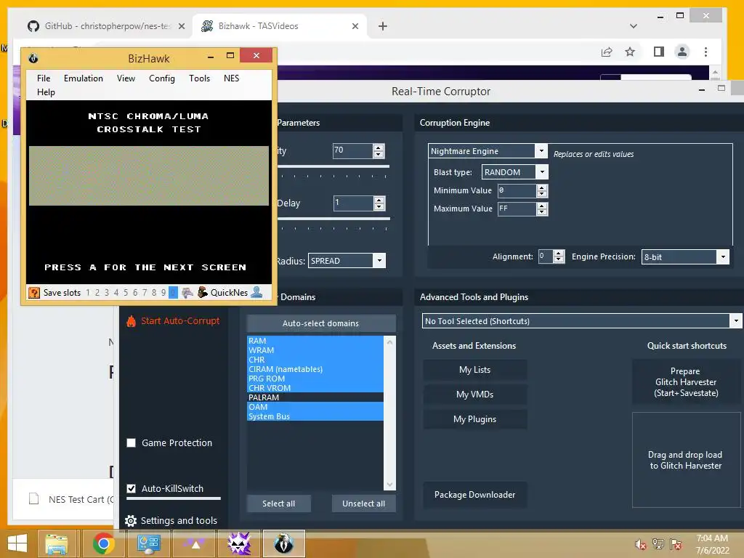This screenshot has height=558, width=744.
Task: Click the blue user icon in BizHawk status bar
Action: point(256,292)
